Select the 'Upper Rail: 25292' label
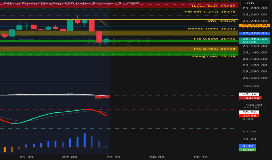The width and height of the screenshot is (272, 160). pos(214,6)
